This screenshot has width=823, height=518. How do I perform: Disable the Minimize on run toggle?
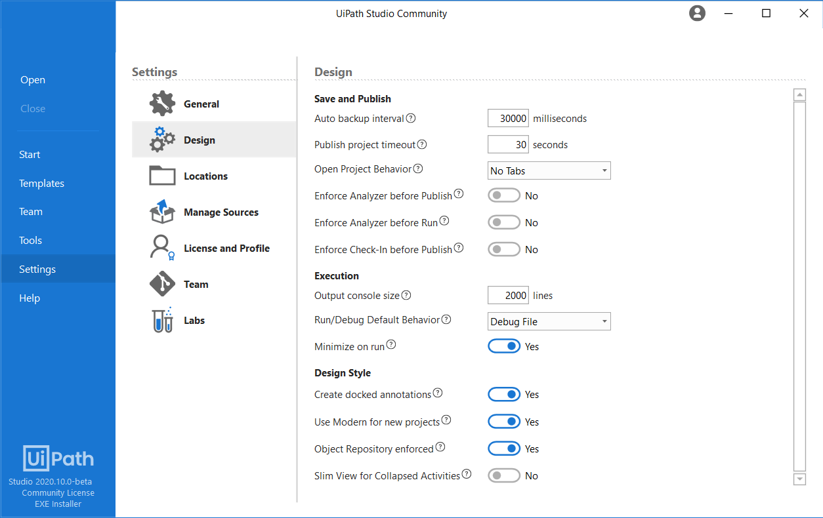coord(504,346)
